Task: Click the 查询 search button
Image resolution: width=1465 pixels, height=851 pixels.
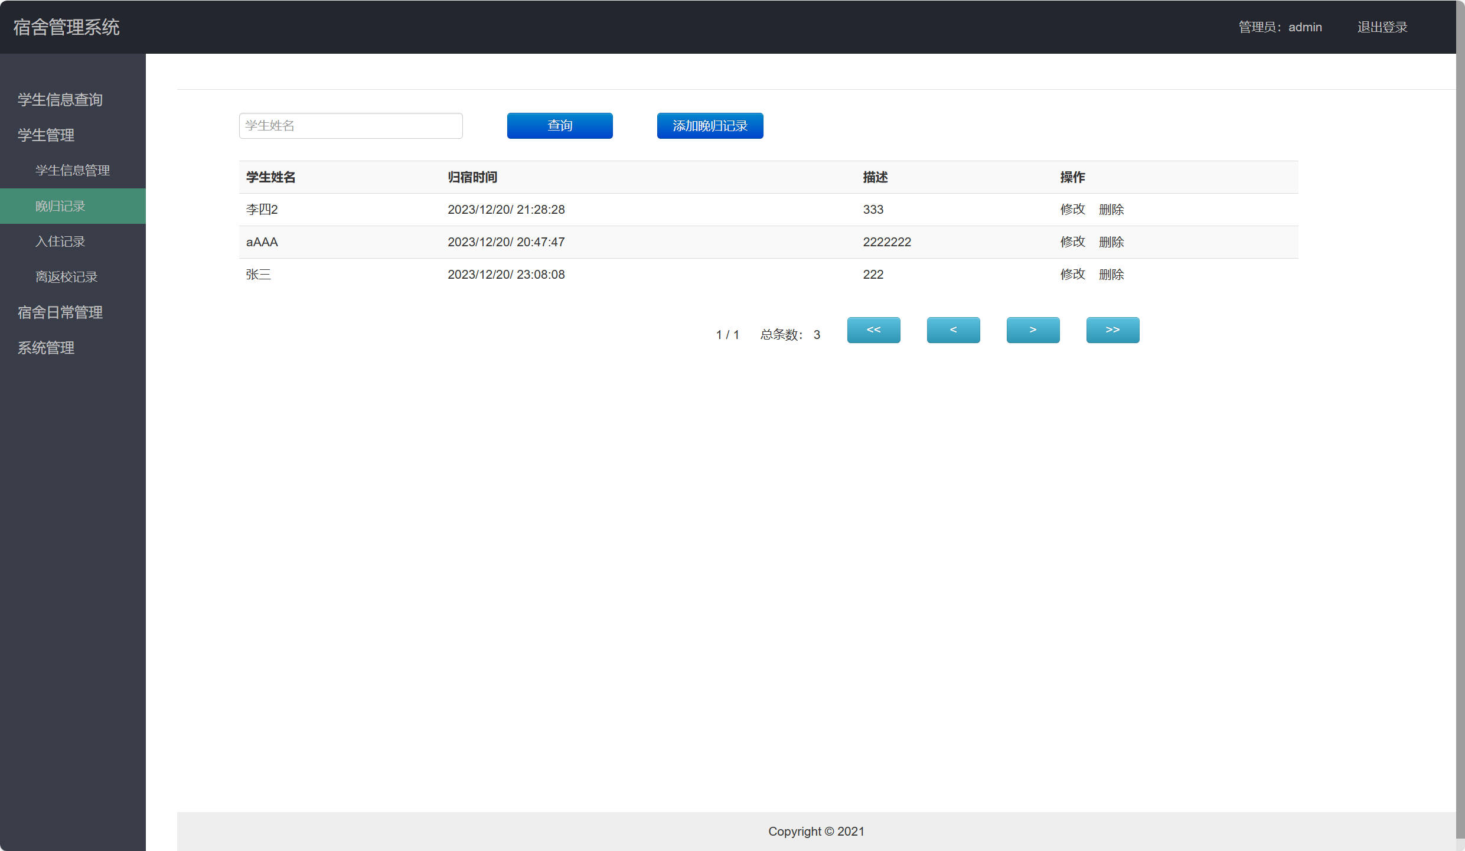Action: (559, 126)
